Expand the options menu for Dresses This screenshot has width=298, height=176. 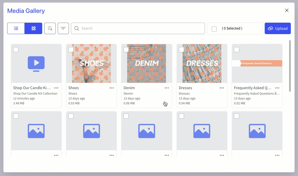(x=222, y=88)
